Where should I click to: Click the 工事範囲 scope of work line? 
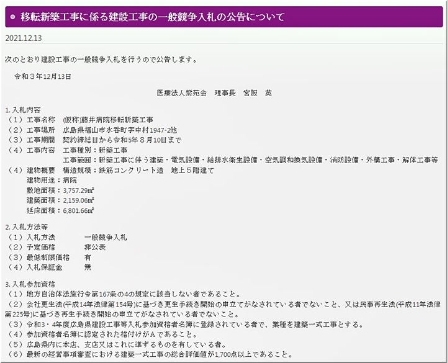click(x=248, y=160)
